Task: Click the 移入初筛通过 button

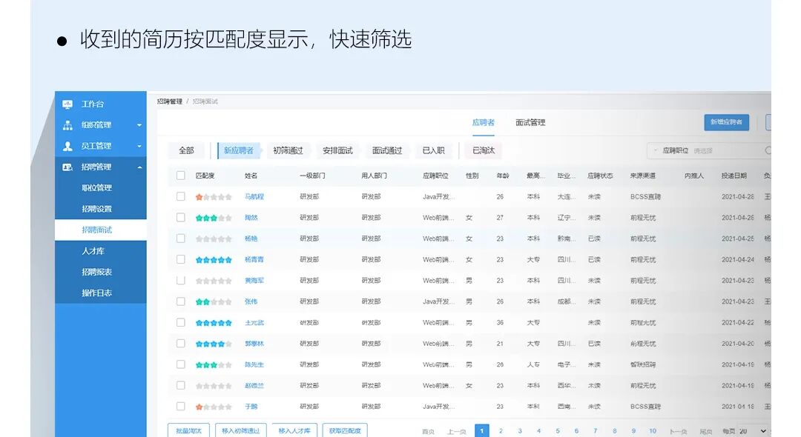Action: [240, 430]
